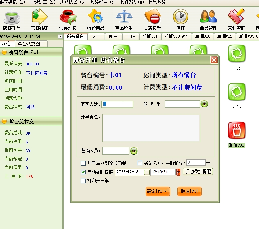Click the 确定[F5/*] confirm button
Viewport: 259px width, 229px height.
pos(157,191)
